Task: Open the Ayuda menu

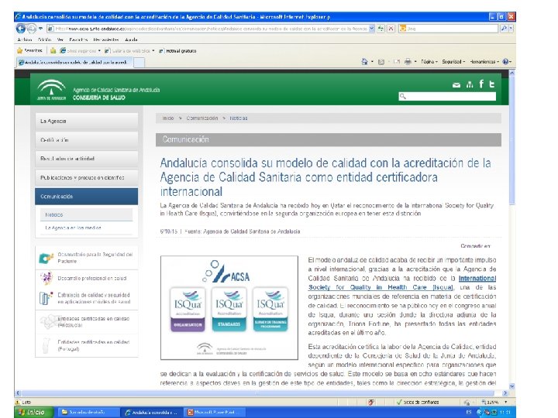Action: [131, 39]
